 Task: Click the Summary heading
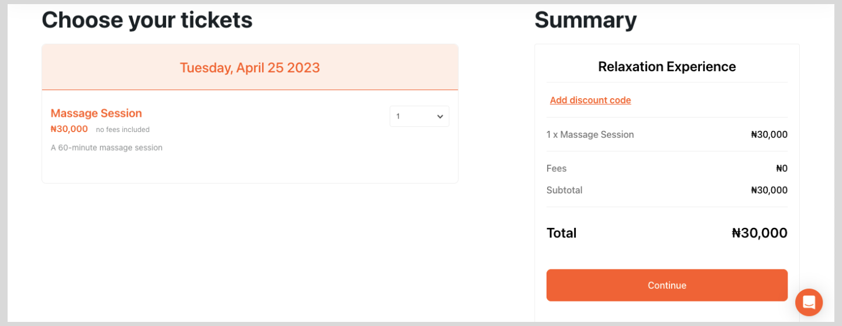coord(586,20)
